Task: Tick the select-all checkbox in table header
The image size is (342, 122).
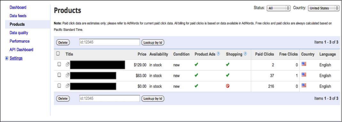Action: [58, 53]
